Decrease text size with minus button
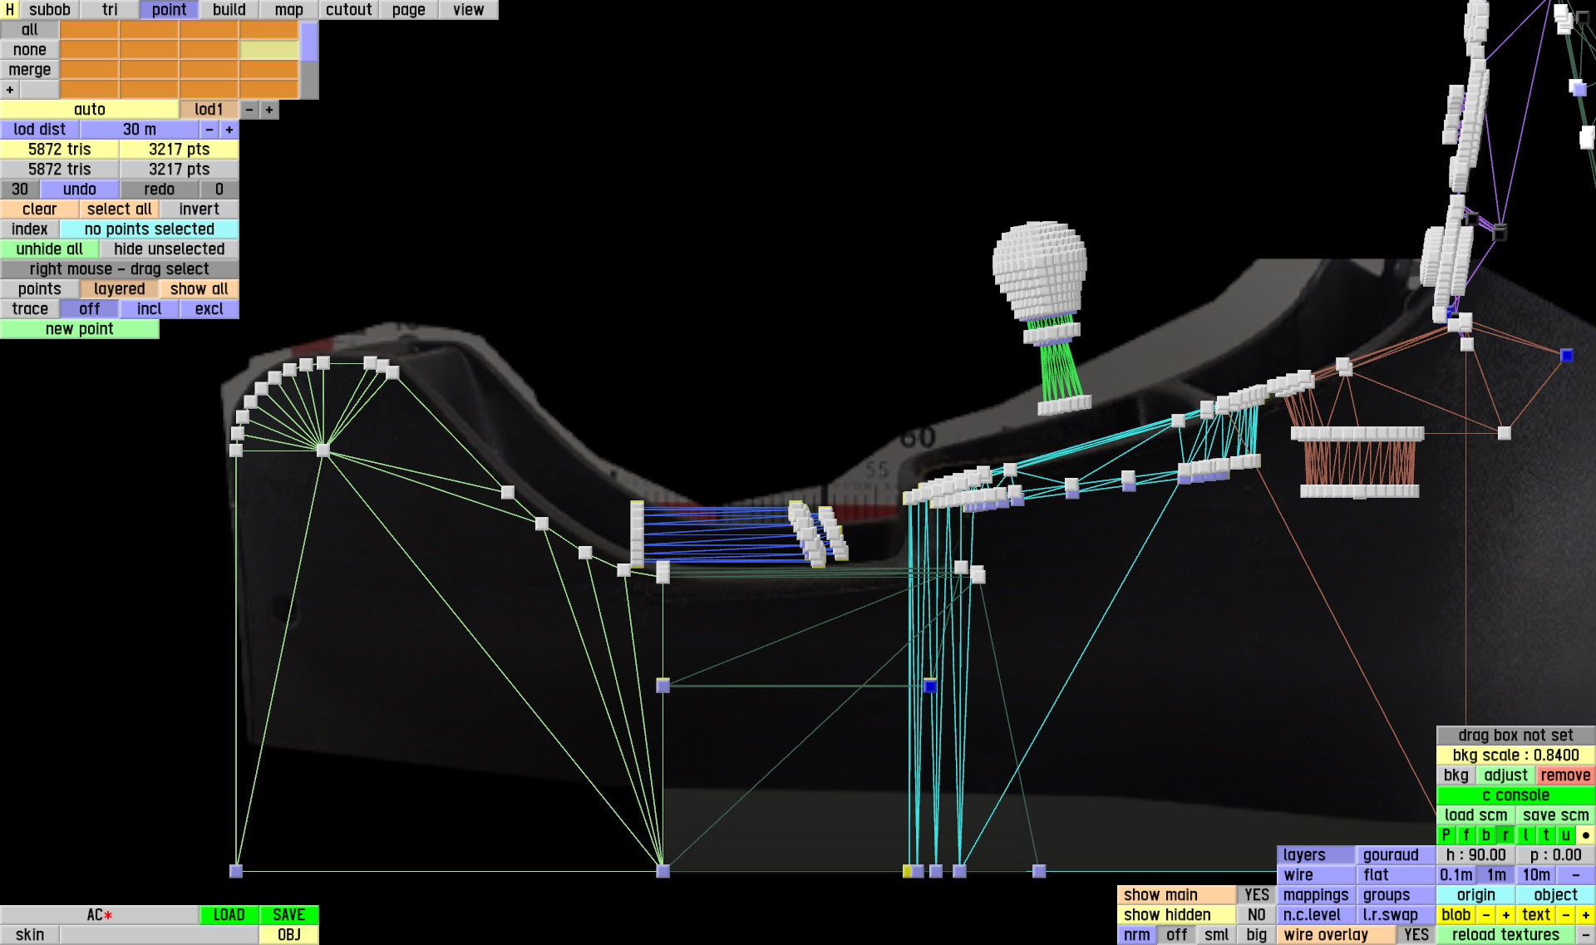Screen dimensions: 1596x945 (x=1565, y=915)
